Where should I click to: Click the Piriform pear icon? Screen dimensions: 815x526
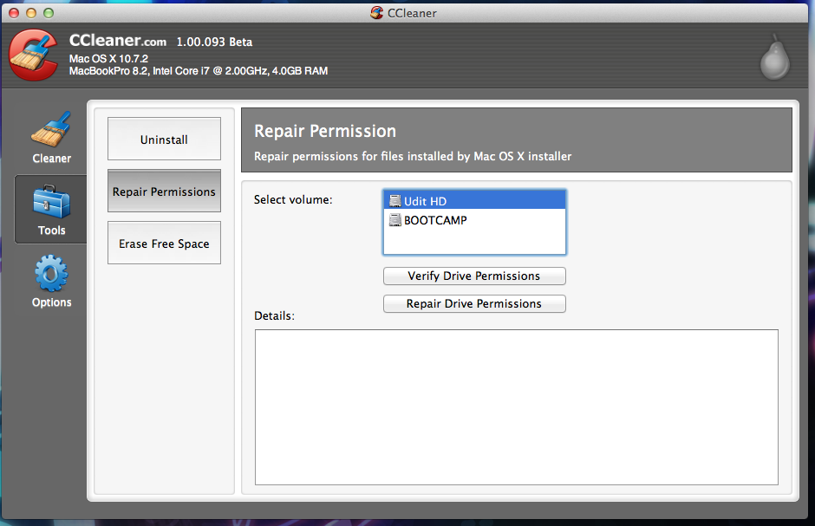tap(775, 58)
